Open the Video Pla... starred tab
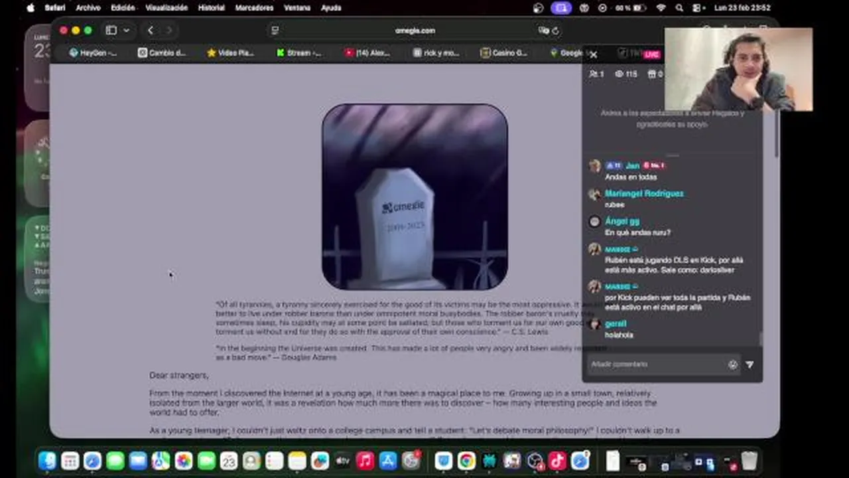Viewport: 849px width, 478px height. pyautogui.click(x=230, y=53)
